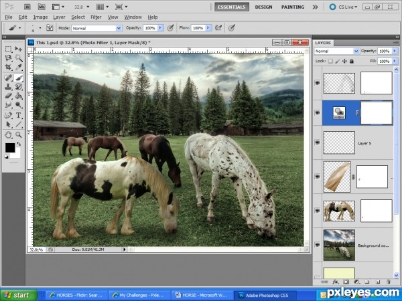The height and width of the screenshot is (301, 402).
Task: Hide Layer 5 visibility eye
Action: pyautogui.click(x=318, y=142)
